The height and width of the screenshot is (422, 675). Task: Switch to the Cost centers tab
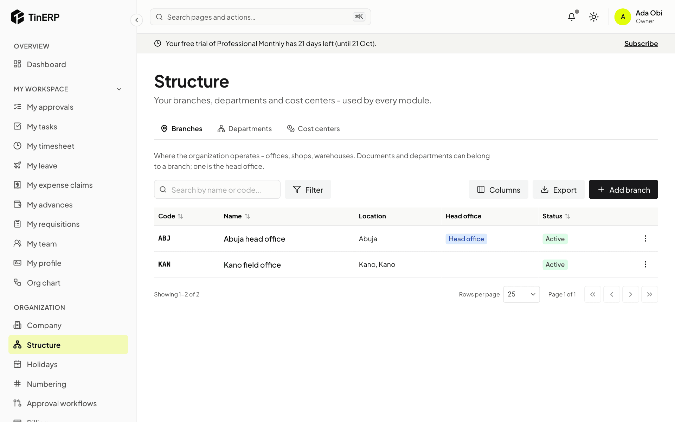[314, 129]
